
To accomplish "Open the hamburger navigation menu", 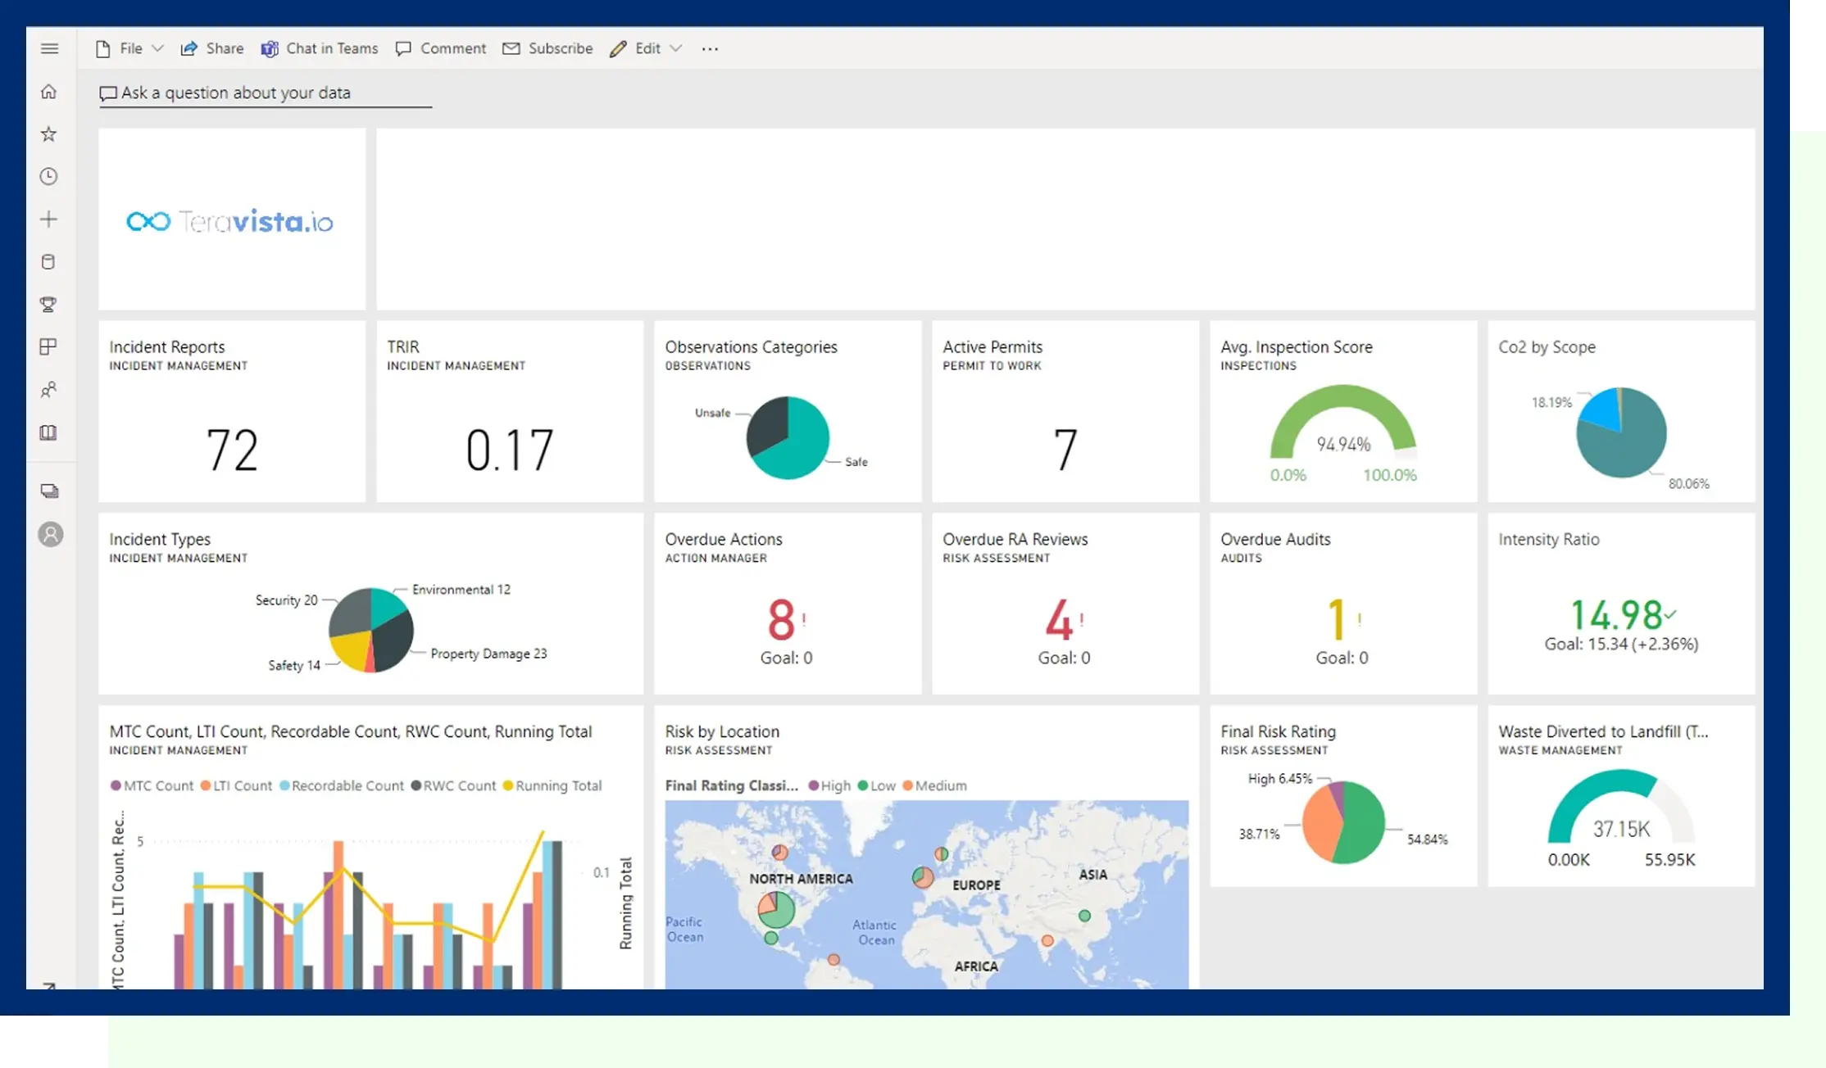I will (49, 48).
